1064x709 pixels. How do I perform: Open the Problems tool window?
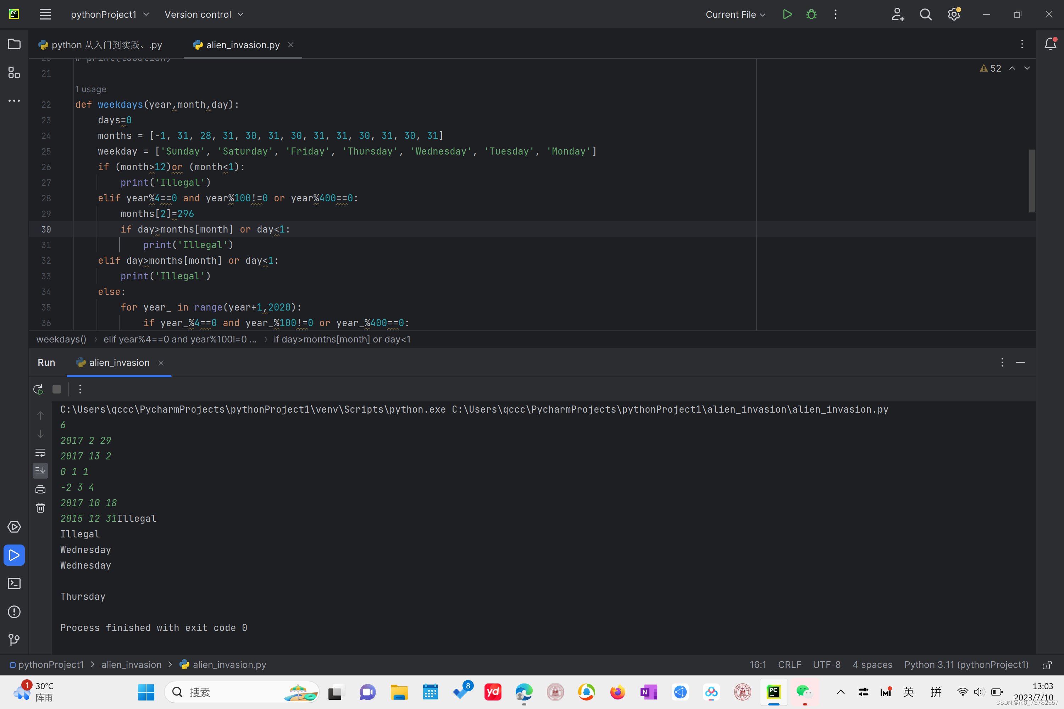coord(14,612)
